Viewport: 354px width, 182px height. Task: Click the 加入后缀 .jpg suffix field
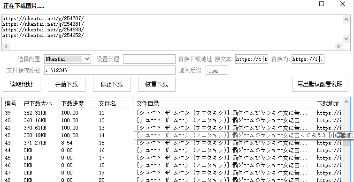(x=217, y=70)
